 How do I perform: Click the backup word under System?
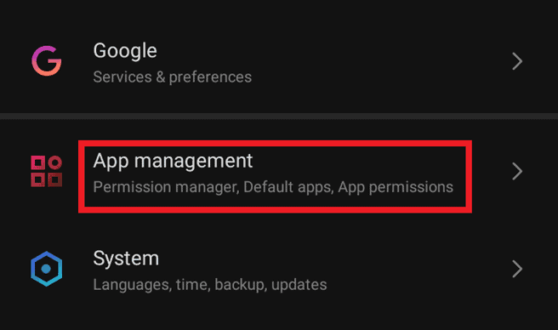coord(241,285)
